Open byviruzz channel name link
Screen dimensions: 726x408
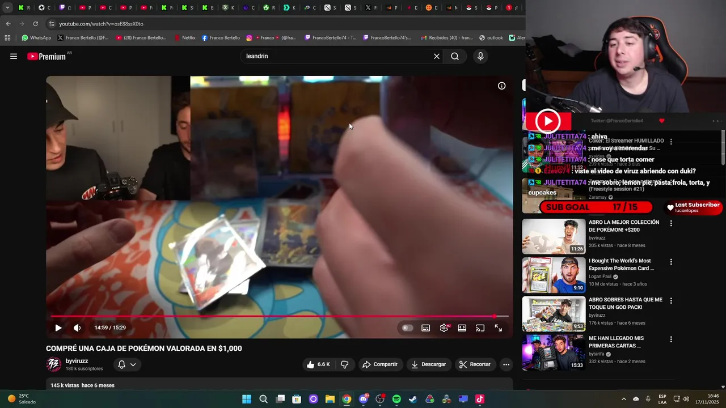point(77,361)
